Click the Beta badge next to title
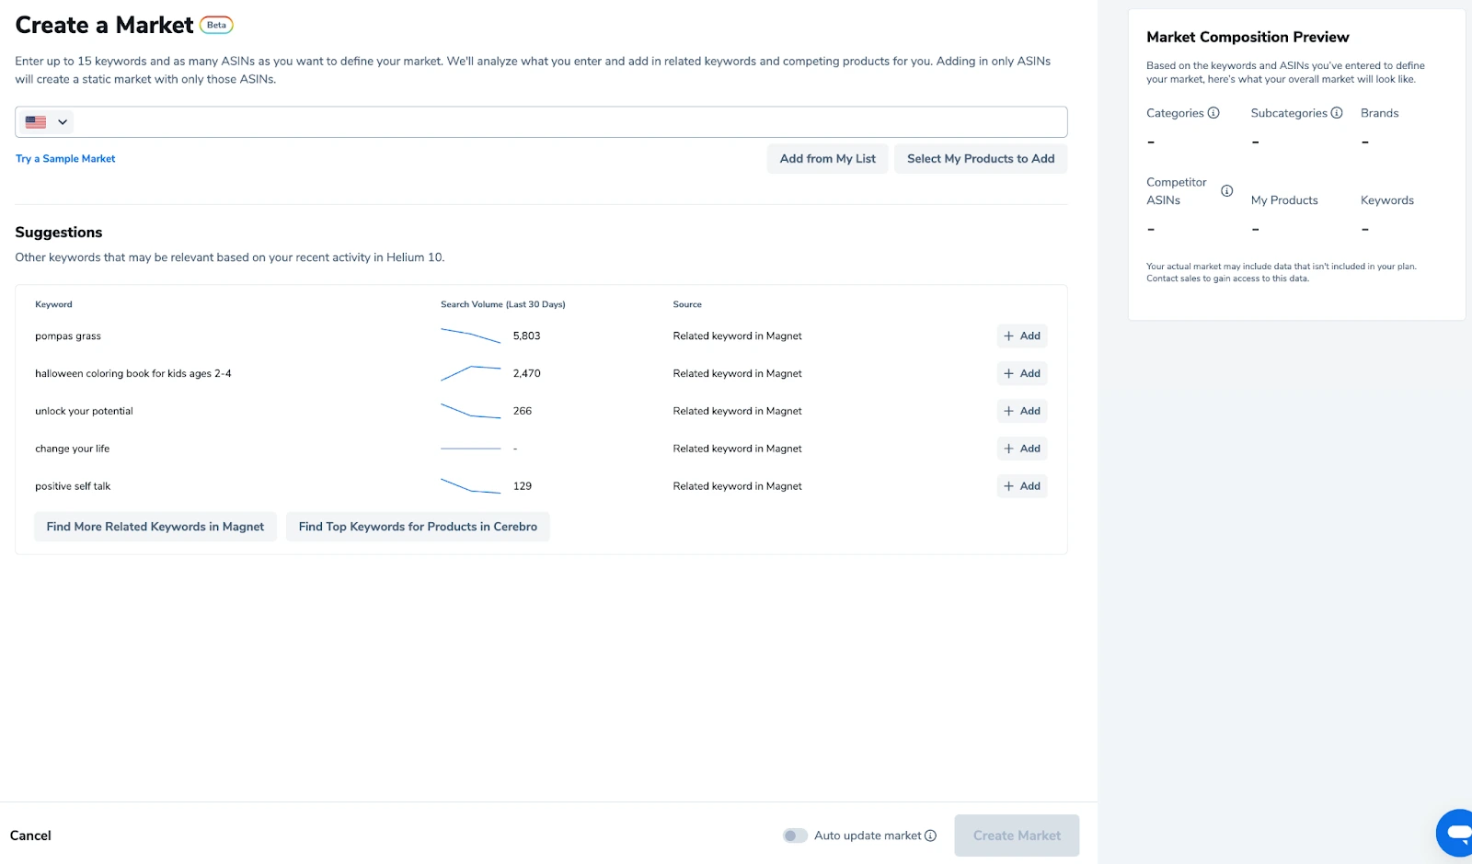Viewport: 1472px width, 864px height. click(x=216, y=26)
